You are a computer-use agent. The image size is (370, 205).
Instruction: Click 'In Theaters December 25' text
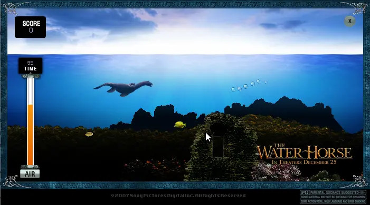[x=304, y=162]
